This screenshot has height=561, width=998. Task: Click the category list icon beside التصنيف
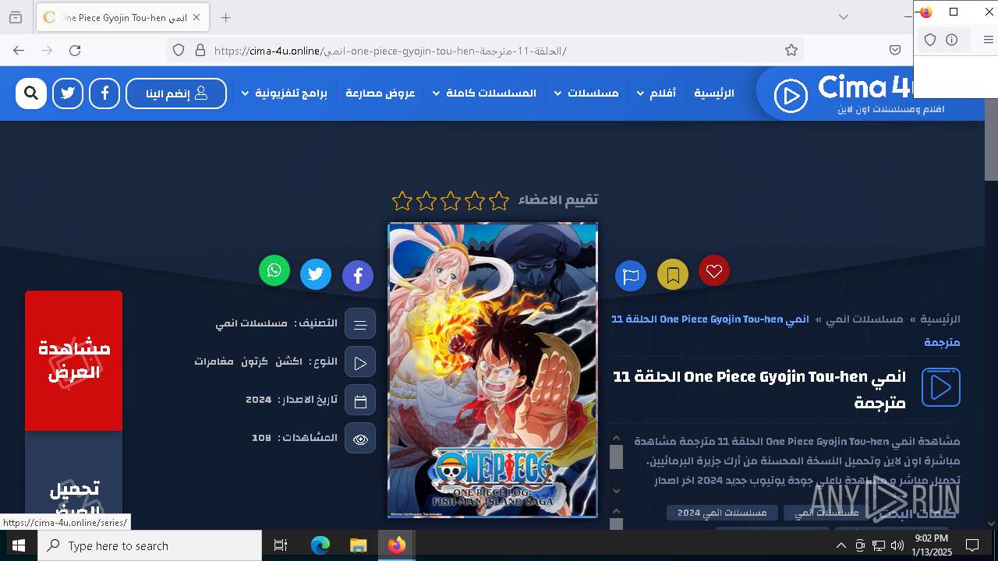click(x=360, y=324)
